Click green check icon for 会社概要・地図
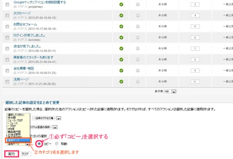Viewport: 233px width, 159px height. pos(121,71)
